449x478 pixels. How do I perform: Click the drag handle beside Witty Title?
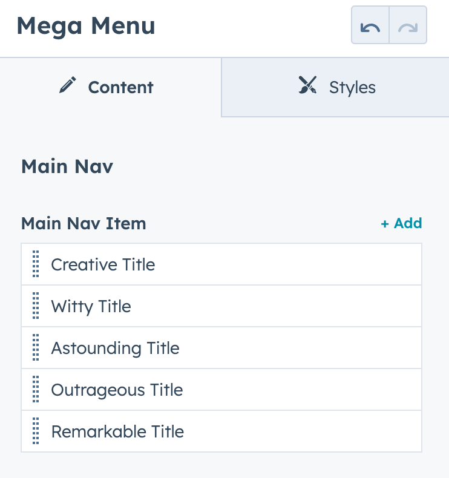pyautogui.click(x=36, y=306)
